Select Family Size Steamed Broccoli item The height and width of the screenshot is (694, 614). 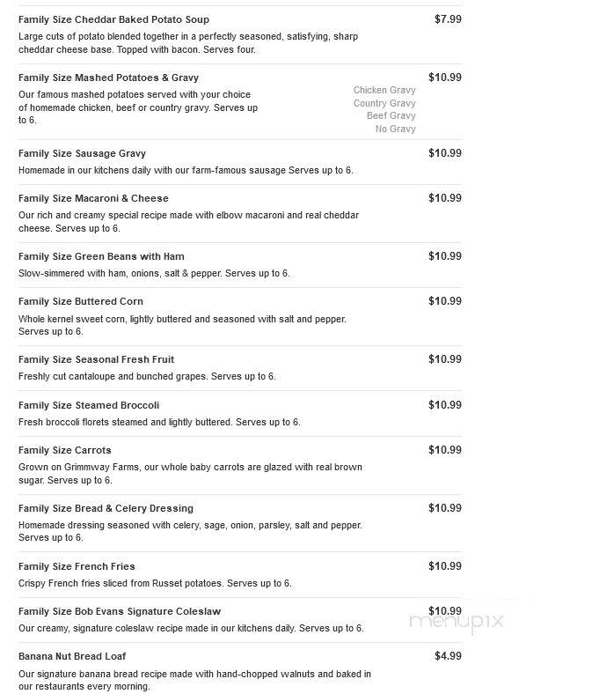[x=89, y=405]
